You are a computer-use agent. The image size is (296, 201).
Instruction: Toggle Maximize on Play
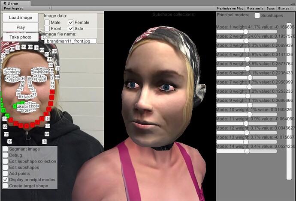230,8
